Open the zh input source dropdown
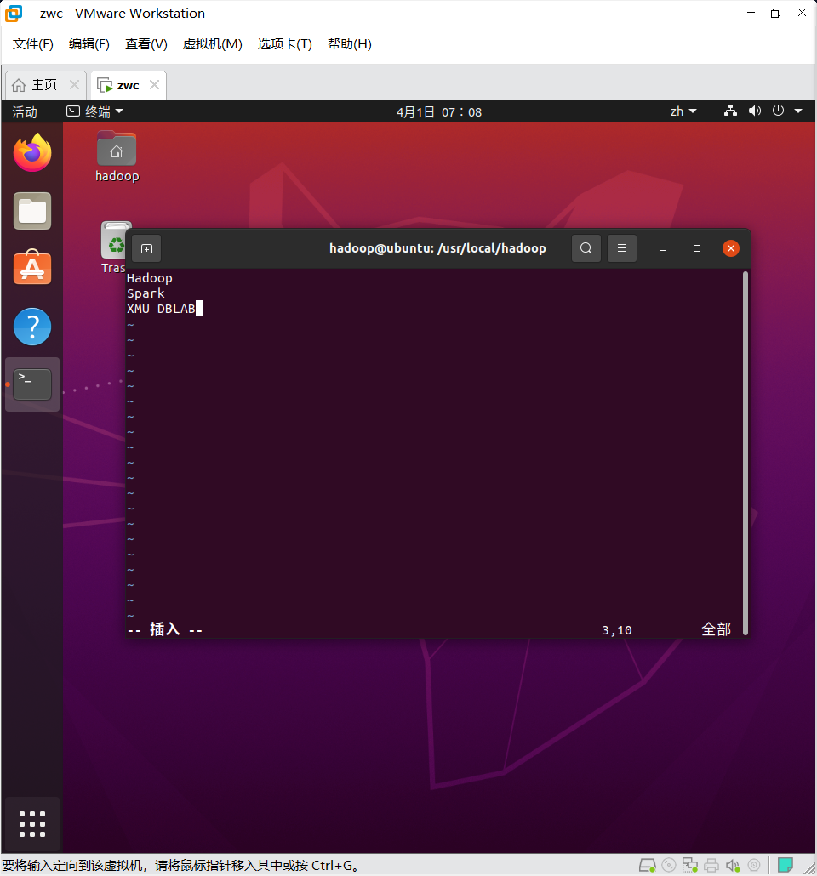Image resolution: width=817 pixels, height=876 pixels. click(683, 111)
